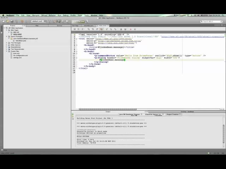The height and width of the screenshot is (169, 226).
Task: Collapse the Source Packages node
Action: 7,37
